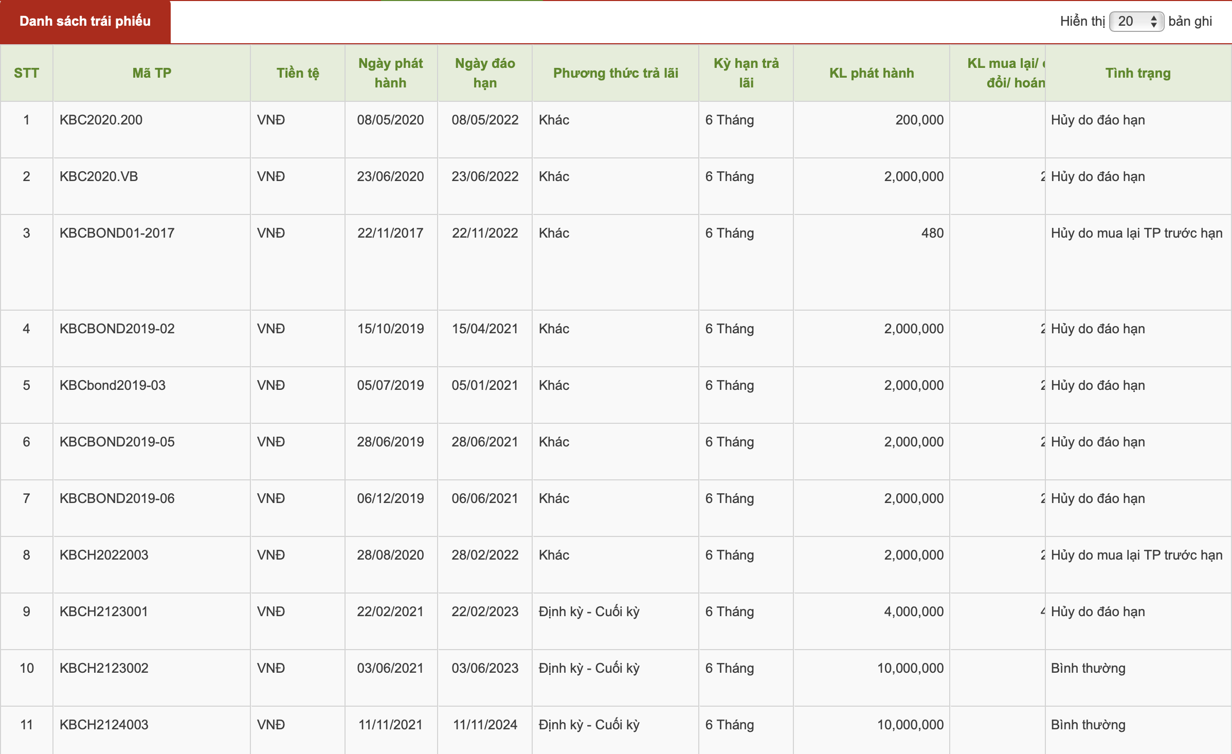Select bond code KBCbond2019-03
The width and height of the screenshot is (1232, 754).
(x=113, y=385)
